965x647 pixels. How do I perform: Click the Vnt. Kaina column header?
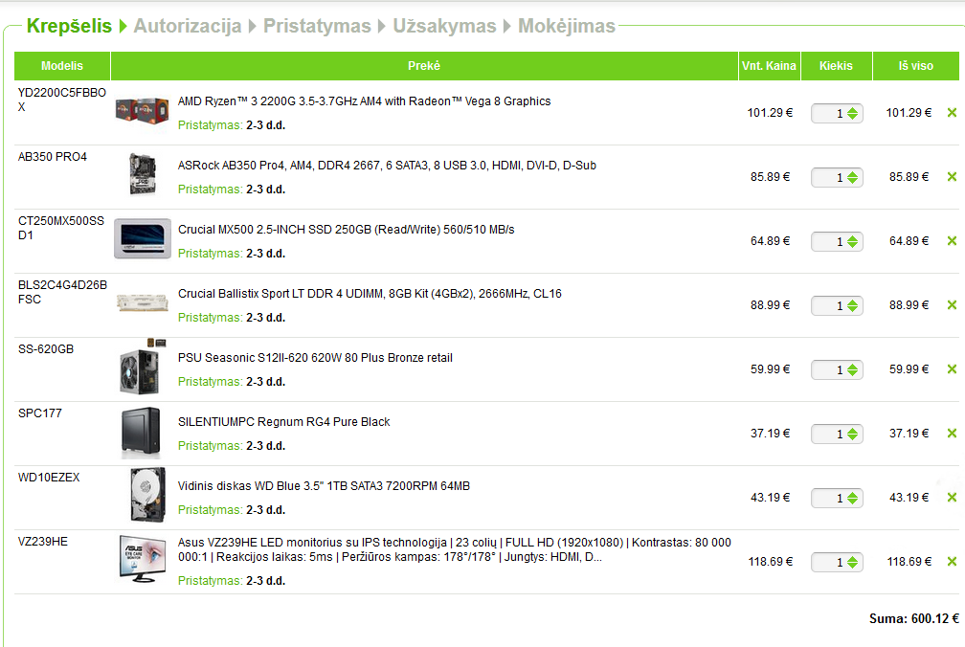(770, 66)
